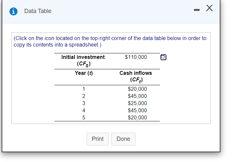The height and width of the screenshot is (162, 252).
Task: Click the $25,000 cash inflow cell
Action: pos(138,103)
